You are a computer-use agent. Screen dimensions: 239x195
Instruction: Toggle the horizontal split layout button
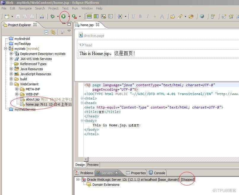pos(89,16)
